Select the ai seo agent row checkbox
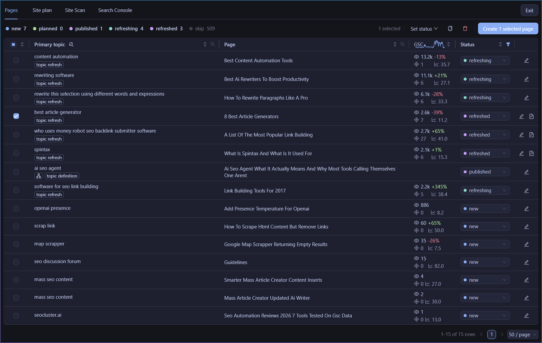Screen dimensions: 542x343 (16, 172)
